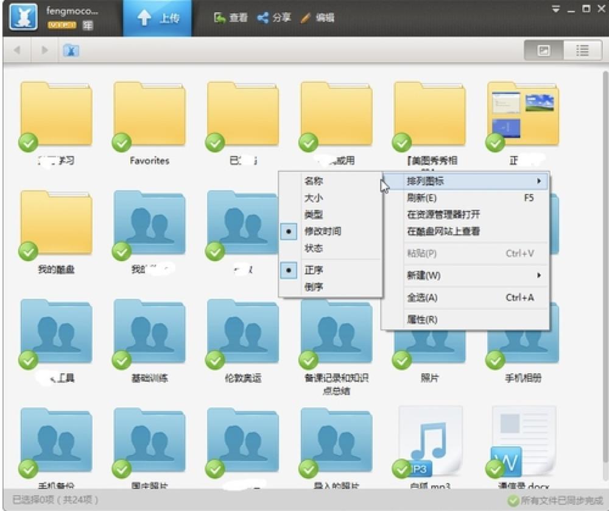Open the View (查看) toolbar item
Viewport: 609px width, 511px height.
click(231, 18)
